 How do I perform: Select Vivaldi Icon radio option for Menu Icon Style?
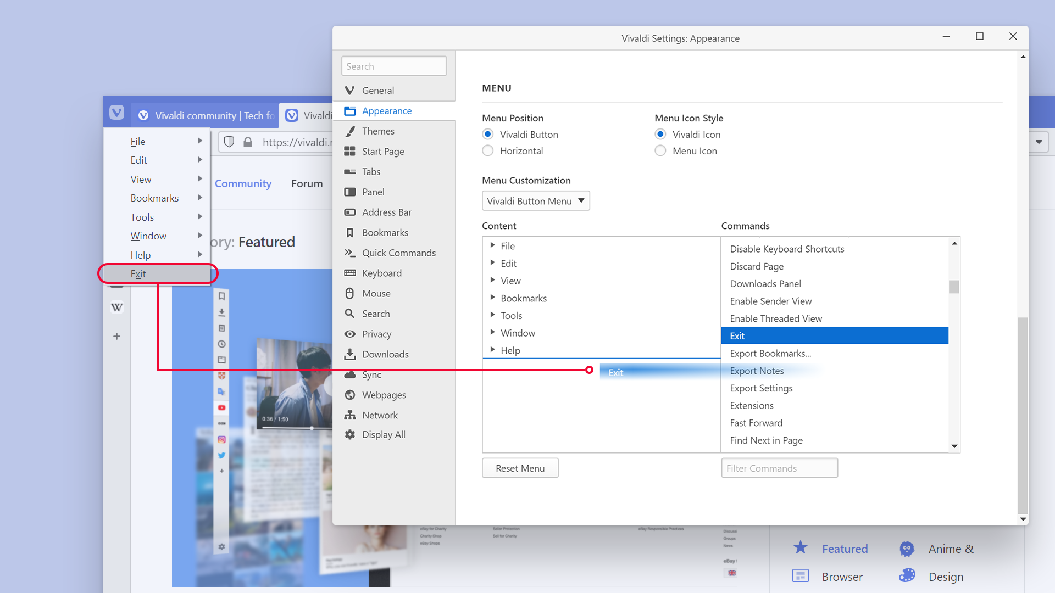click(x=660, y=134)
